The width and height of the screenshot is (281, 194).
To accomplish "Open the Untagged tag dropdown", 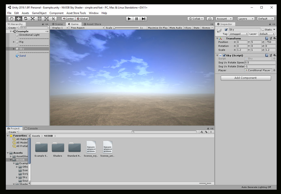I will [x=238, y=34].
